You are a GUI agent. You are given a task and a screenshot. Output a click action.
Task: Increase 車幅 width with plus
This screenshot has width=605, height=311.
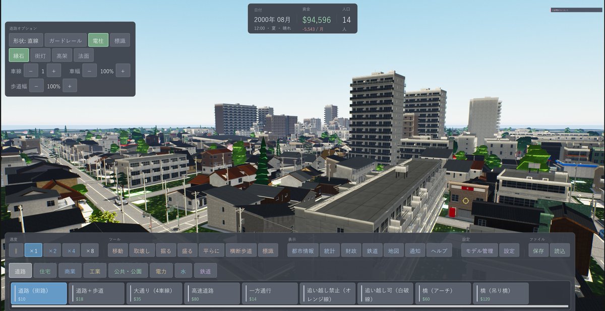click(123, 71)
